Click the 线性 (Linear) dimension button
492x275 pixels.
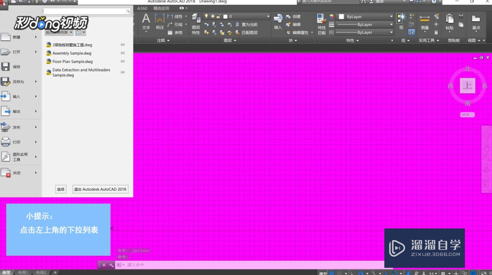175,16
